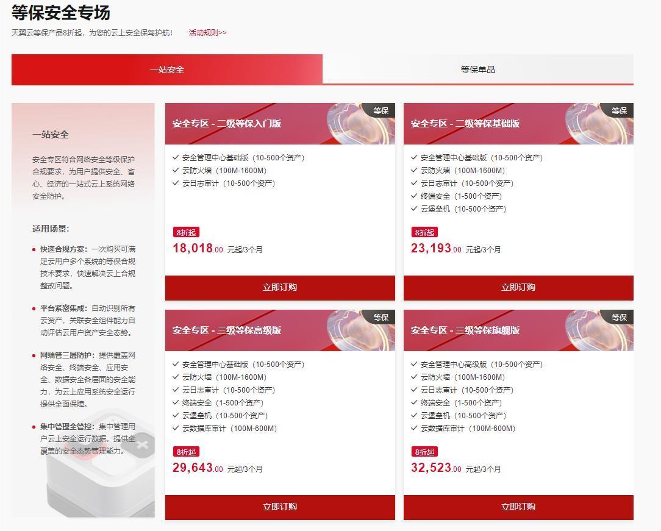Image resolution: width=661 pixels, height=531 pixels.
Task: Click 立即订购 for 三级等保高级版
Action: tap(280, 507)
